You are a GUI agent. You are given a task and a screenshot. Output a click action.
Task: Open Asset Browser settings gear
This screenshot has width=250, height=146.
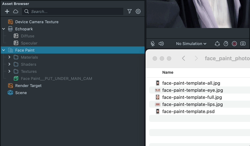point(138,11)
